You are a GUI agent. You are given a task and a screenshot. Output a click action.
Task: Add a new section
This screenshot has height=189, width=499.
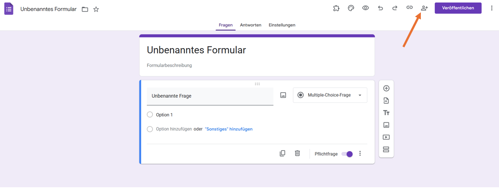(x=386, y=150)
